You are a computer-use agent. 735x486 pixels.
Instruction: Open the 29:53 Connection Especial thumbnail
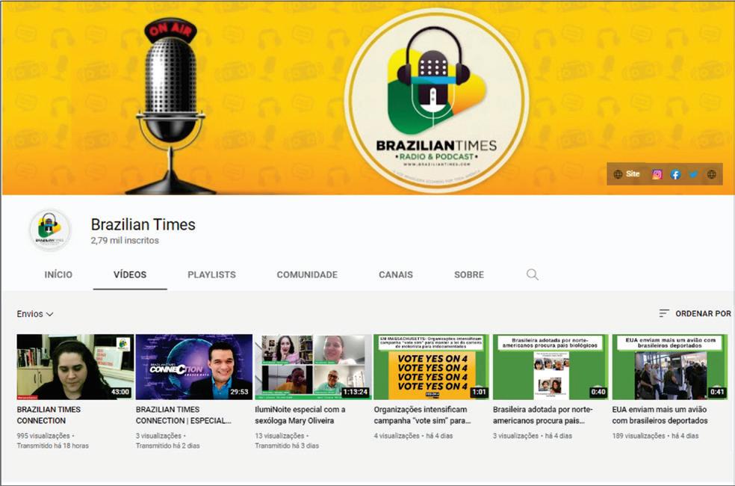point(194,367)
